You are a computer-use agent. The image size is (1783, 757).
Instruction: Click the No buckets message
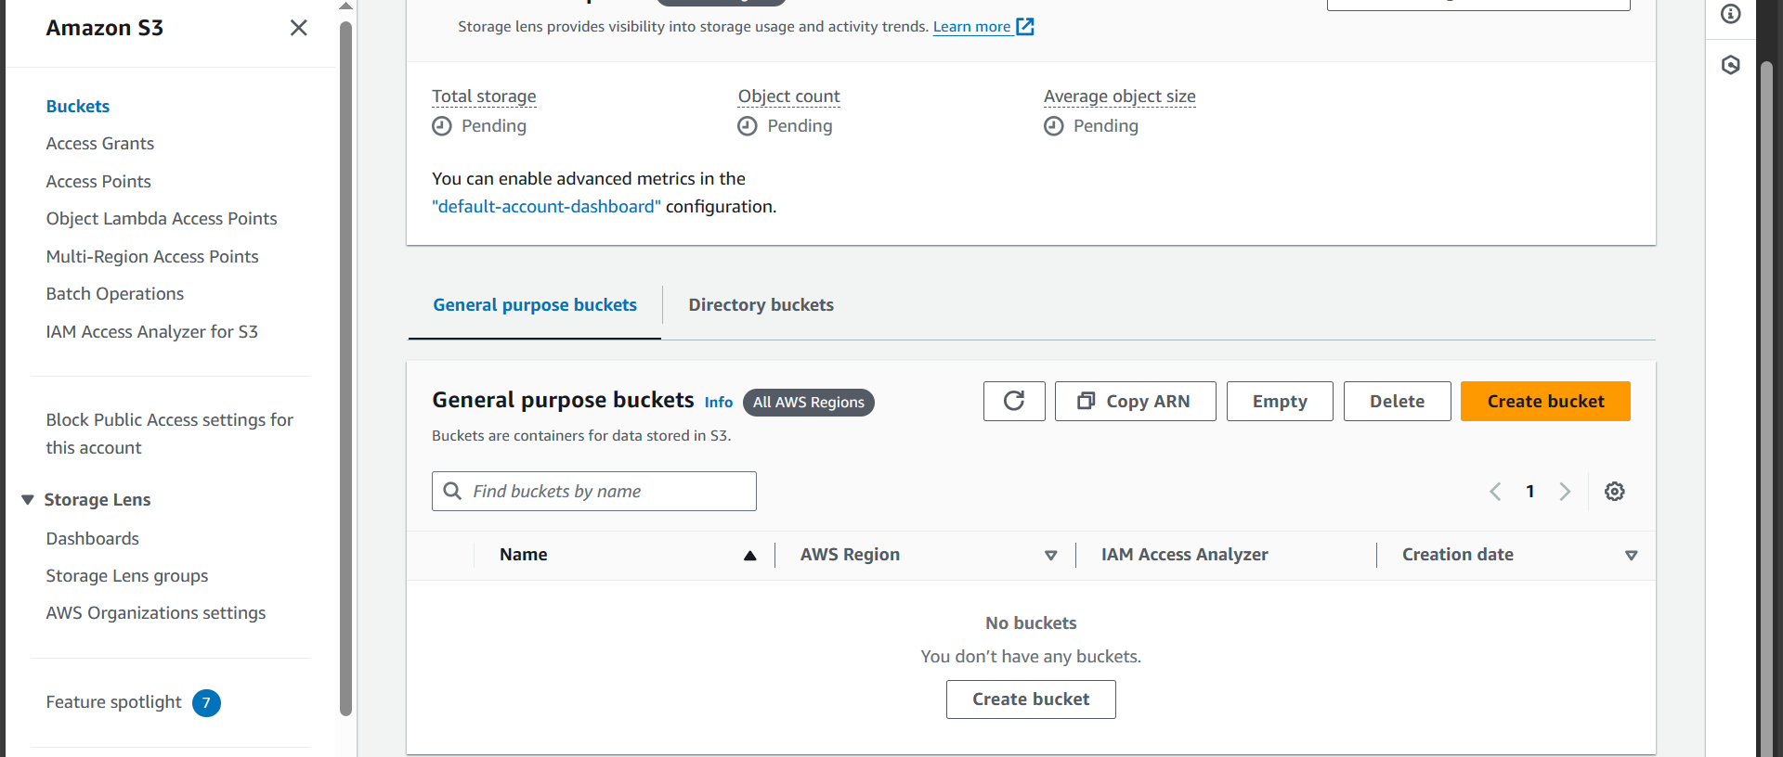pos(1031,623)
